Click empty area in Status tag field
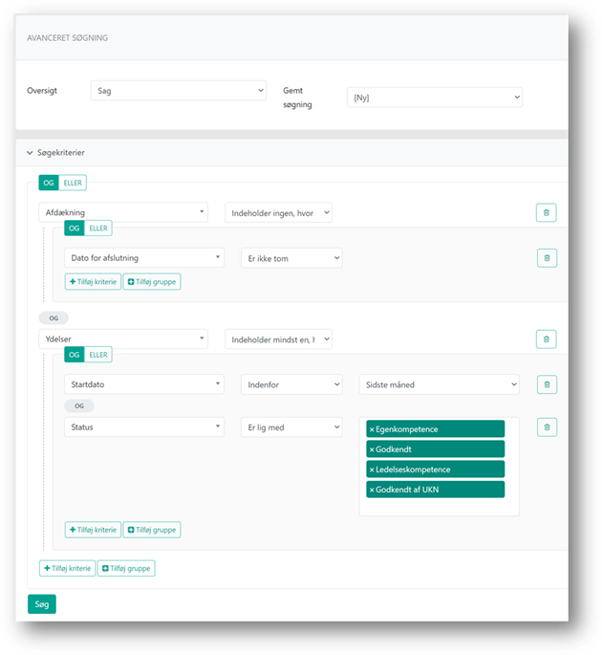This screenshot has width=602, height=655. [x=440, y=507]
